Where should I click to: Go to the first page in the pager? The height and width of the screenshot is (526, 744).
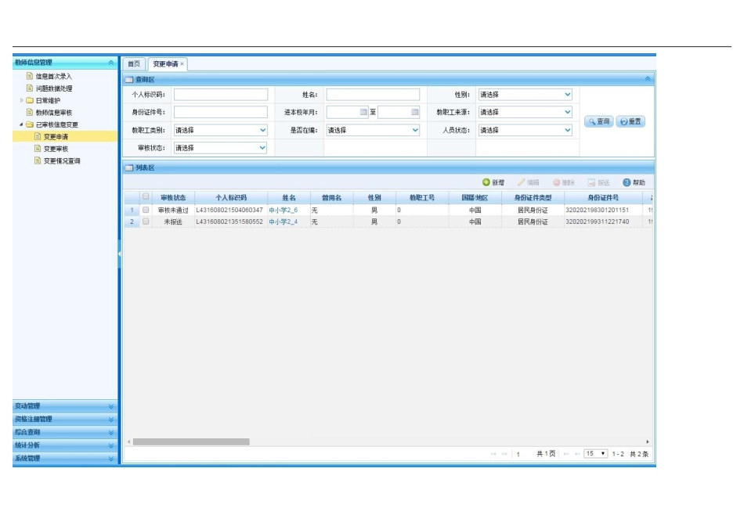[493, 455]
